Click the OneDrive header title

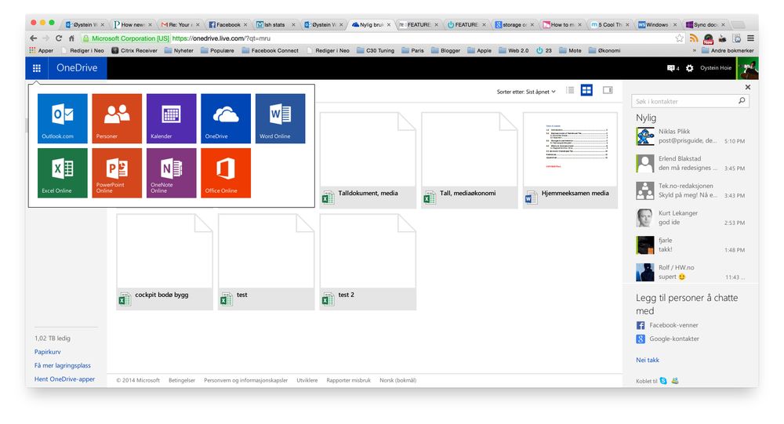[x=77, y=68]
